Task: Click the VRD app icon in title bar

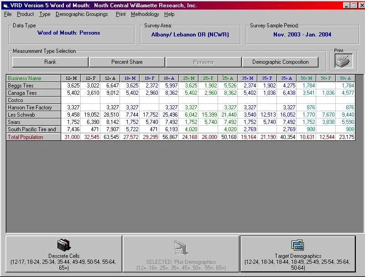Action: click(x=5, y=5)
